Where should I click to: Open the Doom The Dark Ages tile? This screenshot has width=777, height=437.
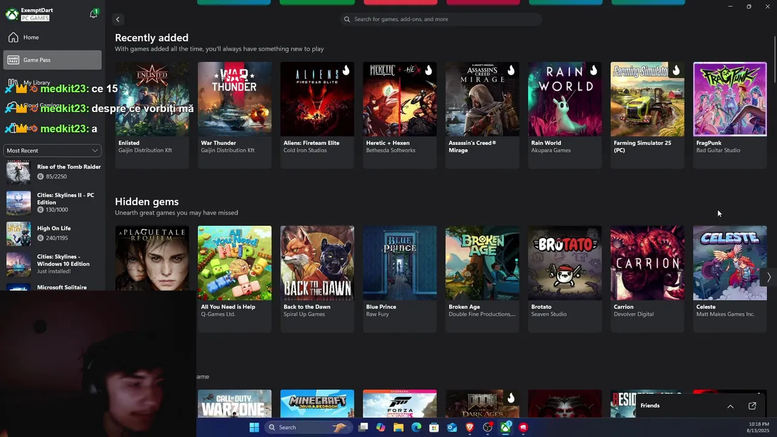[482, 404]
